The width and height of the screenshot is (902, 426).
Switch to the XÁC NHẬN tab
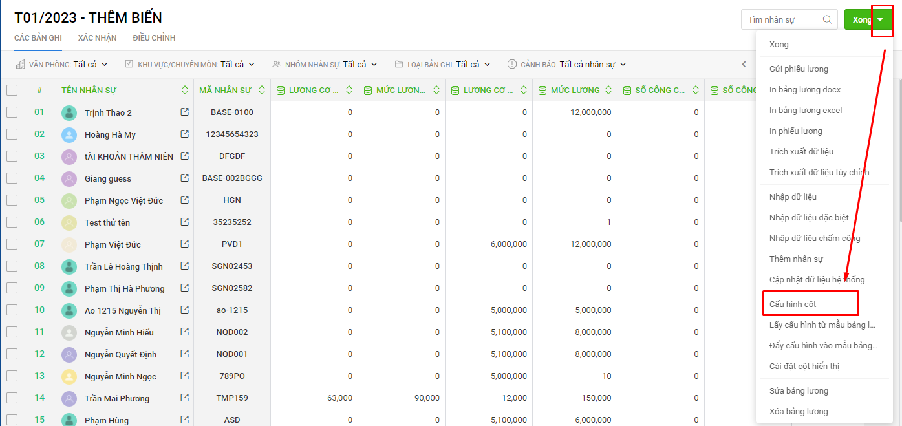[x=97, y=37]
